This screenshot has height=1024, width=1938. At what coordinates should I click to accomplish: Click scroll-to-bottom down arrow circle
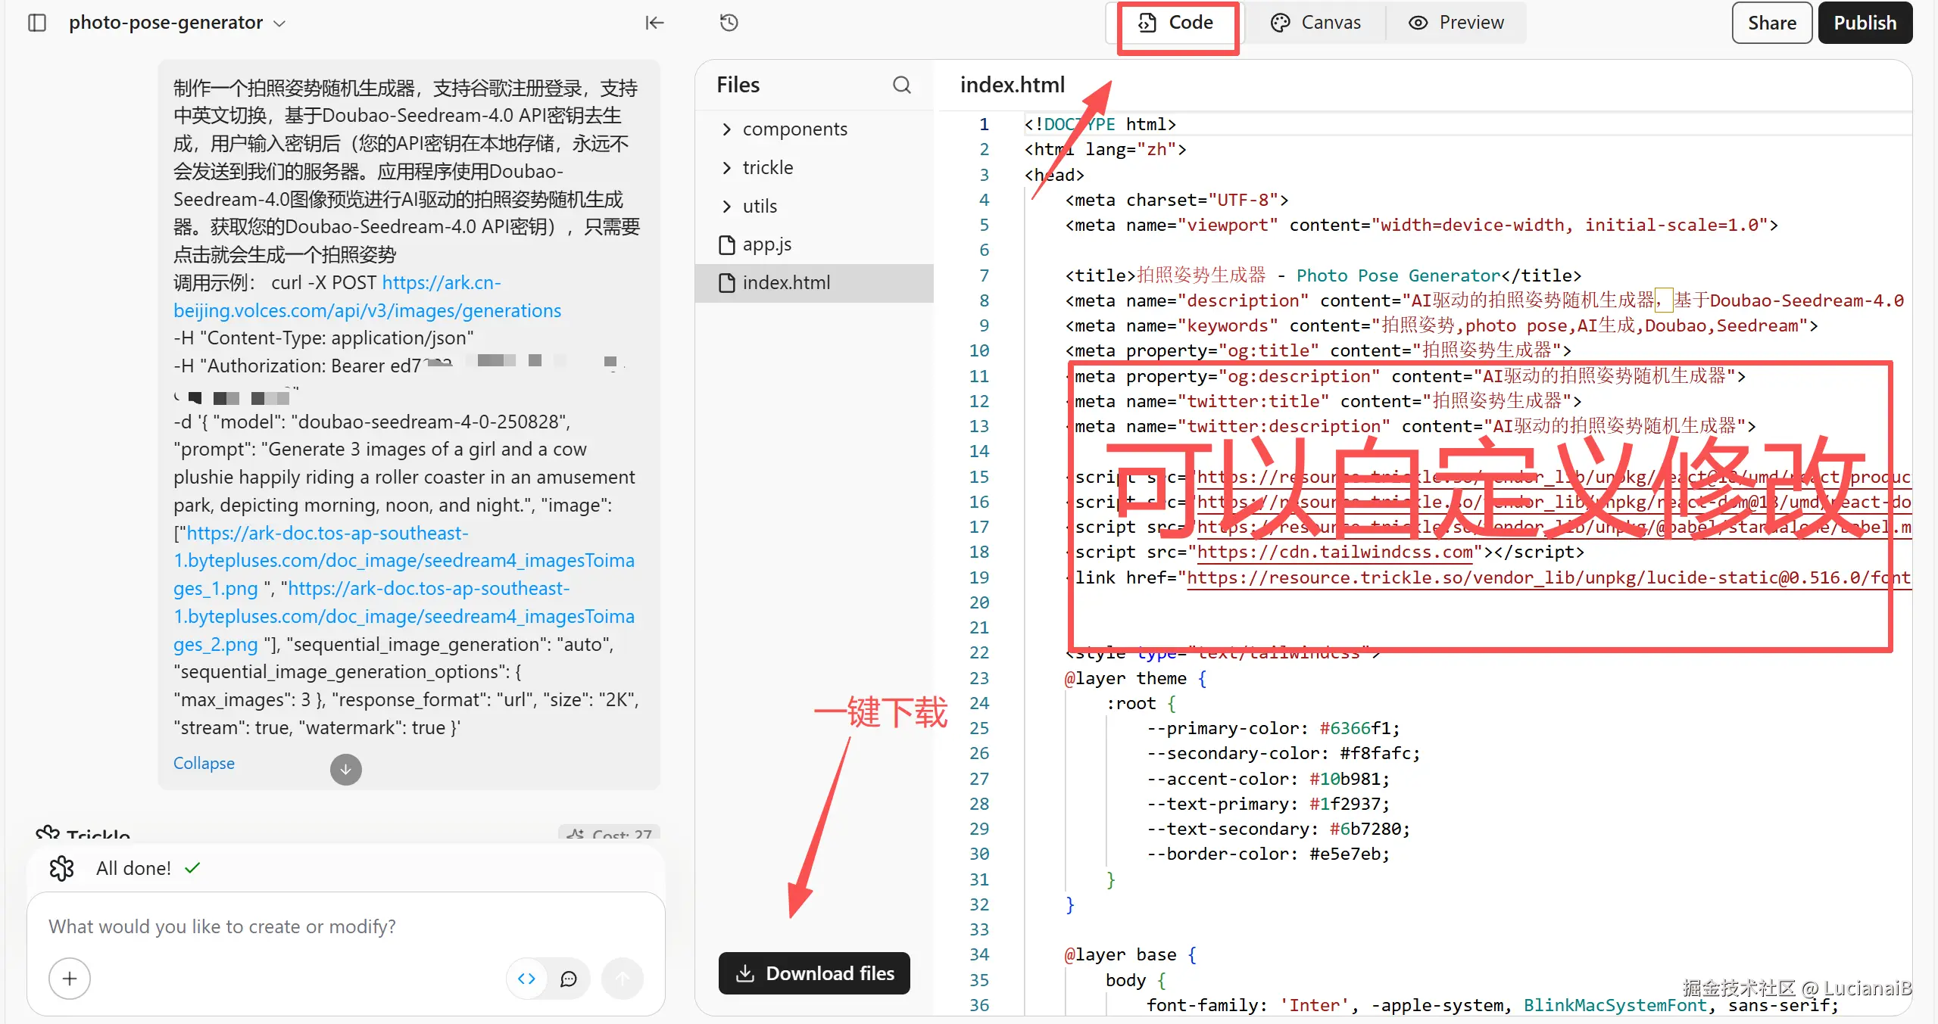click(x=345, y=770)
